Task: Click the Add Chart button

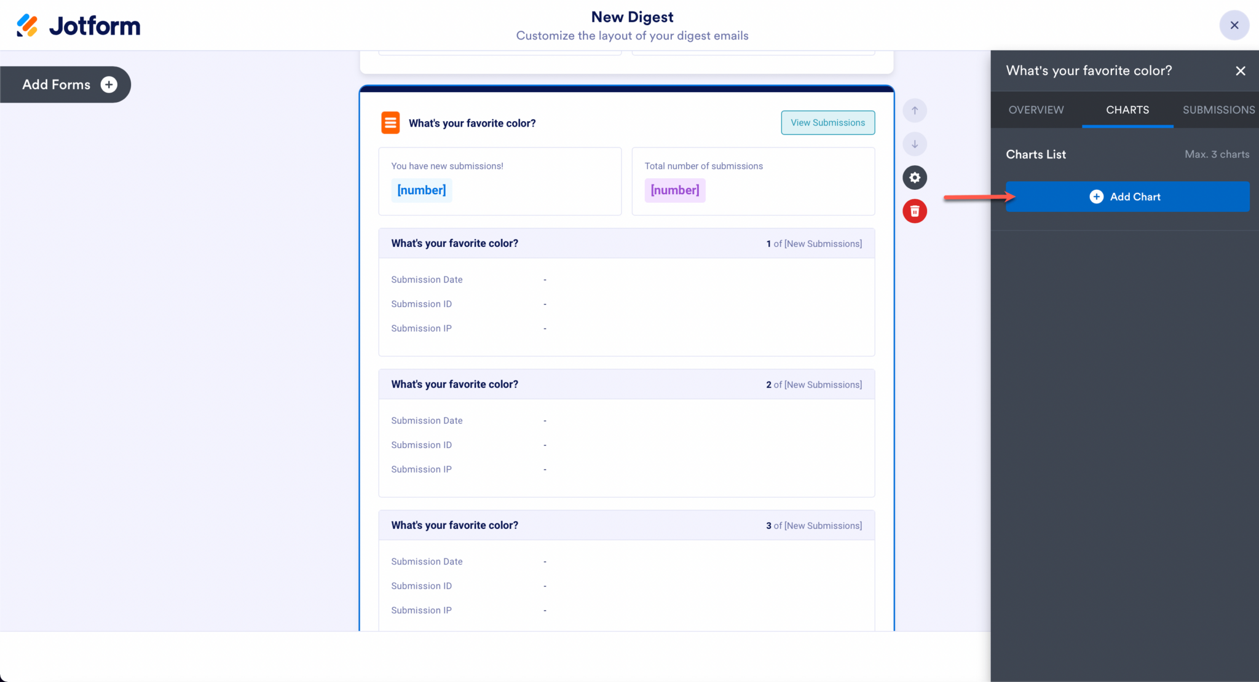Action: 1127,197
